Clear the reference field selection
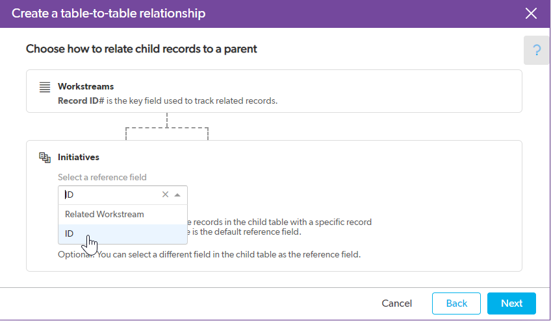Screen dimensions: 551x321 click(x=165, y=195)
